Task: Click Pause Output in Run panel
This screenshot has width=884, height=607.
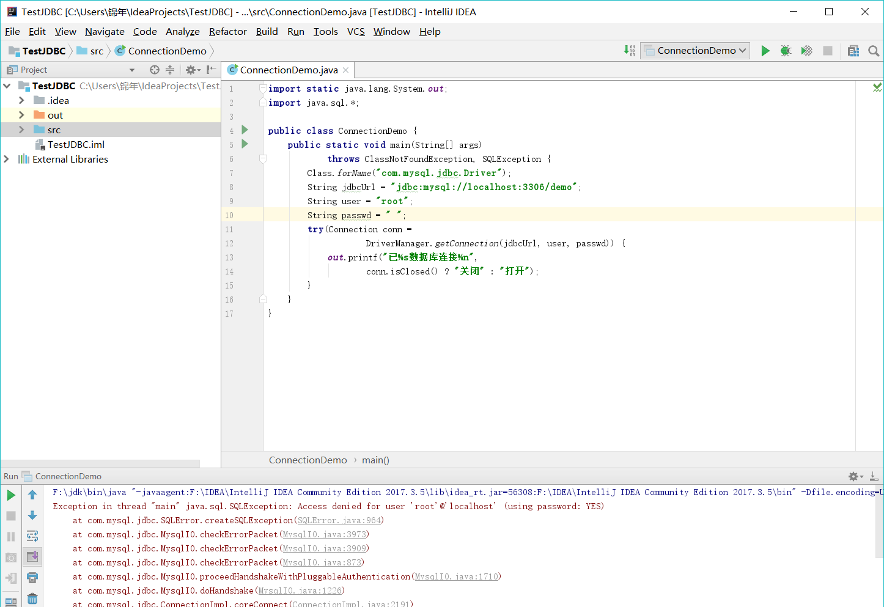Action: [x=11, y=537]
